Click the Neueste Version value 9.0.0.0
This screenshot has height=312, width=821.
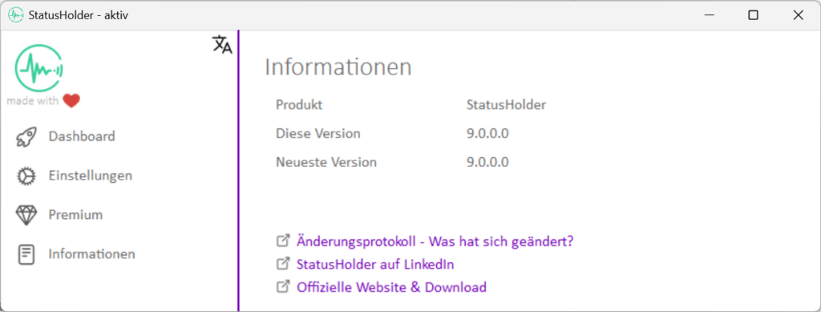point(487,162)
